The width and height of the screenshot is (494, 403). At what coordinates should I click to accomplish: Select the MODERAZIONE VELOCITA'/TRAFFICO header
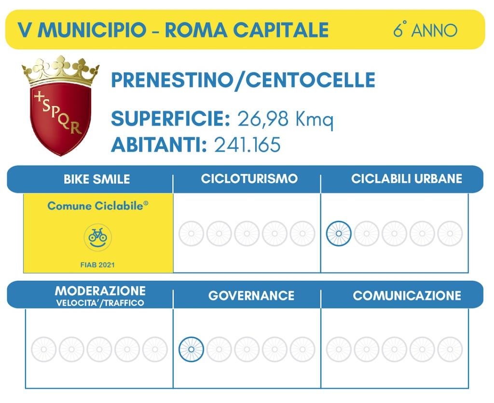point(100,296)
